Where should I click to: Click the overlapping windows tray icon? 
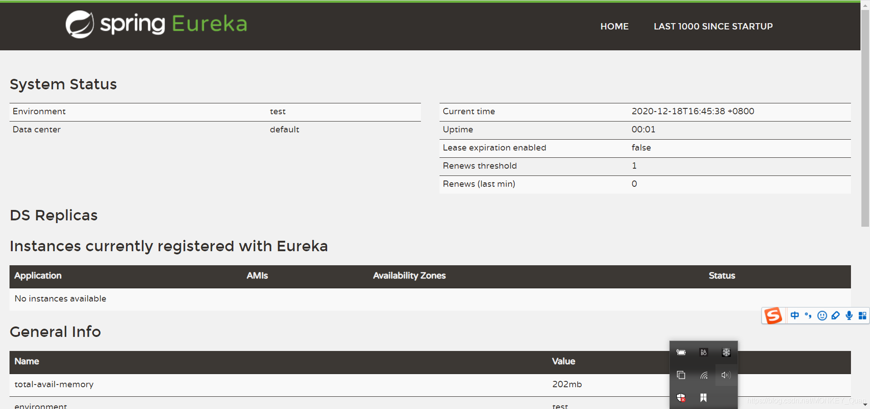click(x=681, y=375)
